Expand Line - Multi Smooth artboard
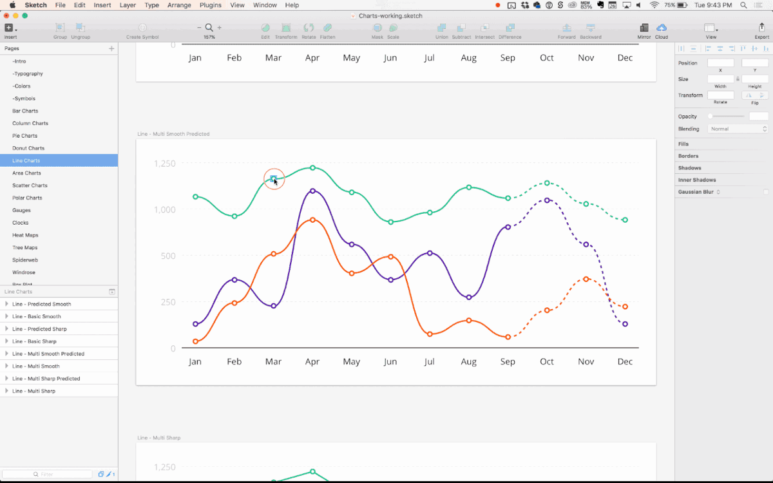This screenshot has height=483, width=773. tap(6, 366)
